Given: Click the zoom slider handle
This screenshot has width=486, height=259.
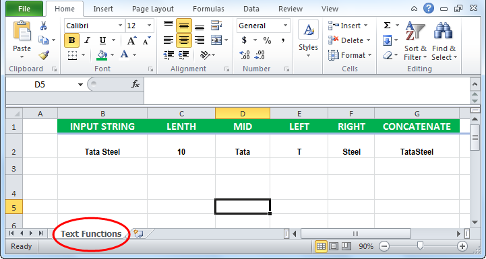Looking at the screenshot, I should tap(421, 246).
